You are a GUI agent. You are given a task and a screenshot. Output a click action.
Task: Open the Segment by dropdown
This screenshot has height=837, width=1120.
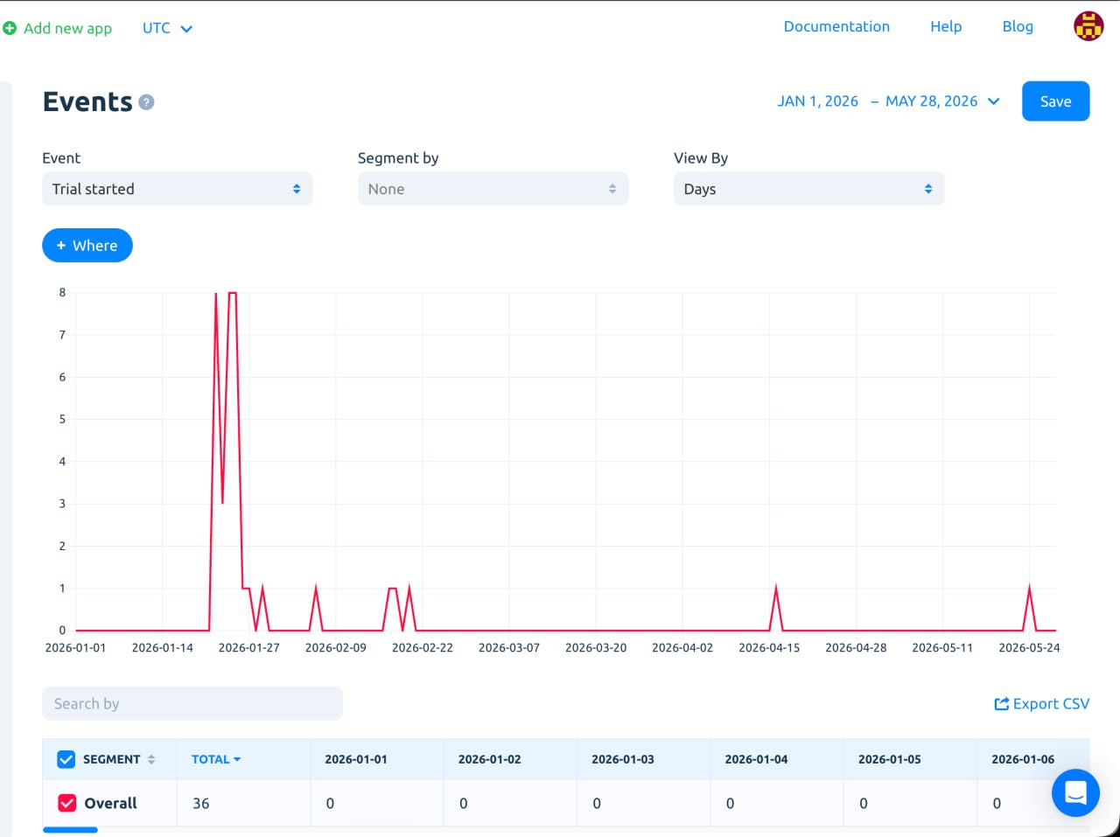pyautogui.click(x=493, y=189)
